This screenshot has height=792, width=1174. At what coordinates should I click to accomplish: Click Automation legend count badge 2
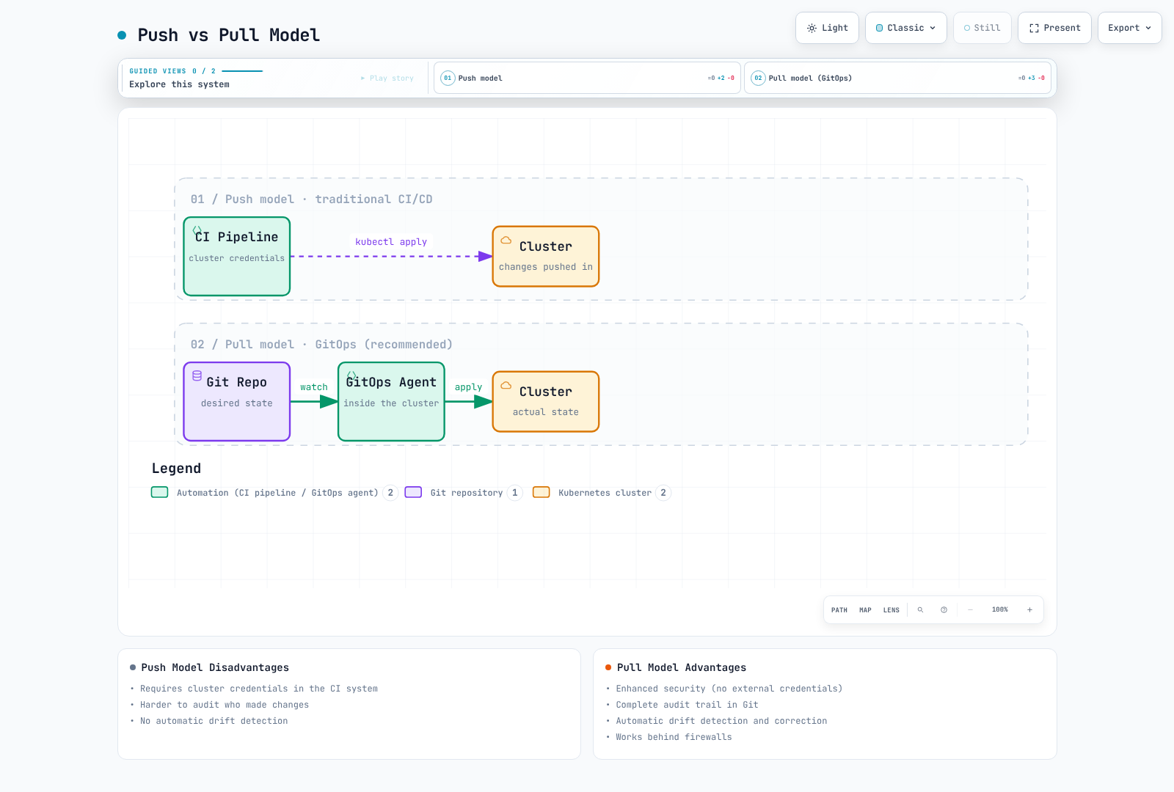pos(390,493)
